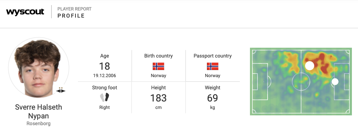
Task: Click the strong foot footprints icon
Action: (105, 98)
